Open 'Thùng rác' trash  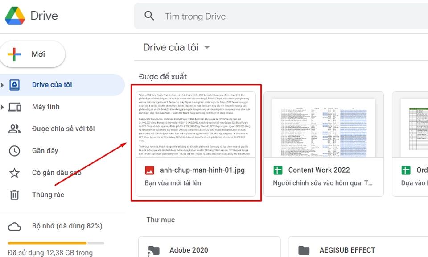pos(48,195)
